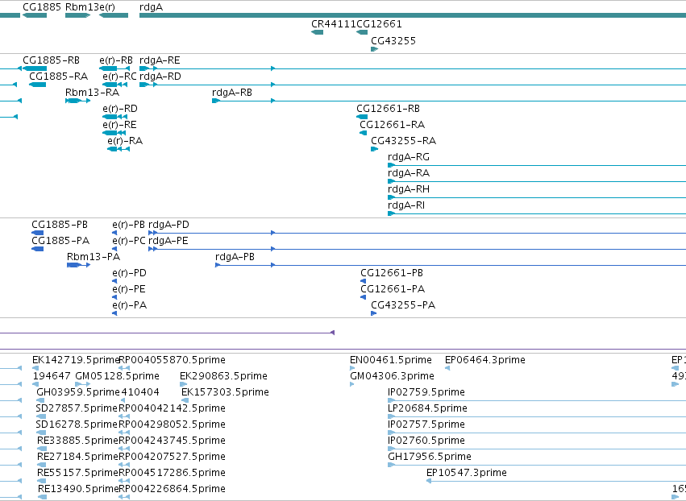686x501 pixels.
Task: Click the rdgA-RI transcript label
Action: (406, 206)
